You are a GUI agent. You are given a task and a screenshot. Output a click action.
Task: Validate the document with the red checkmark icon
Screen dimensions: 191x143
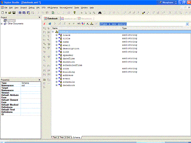pyautogui.click(x=83, y=24)
